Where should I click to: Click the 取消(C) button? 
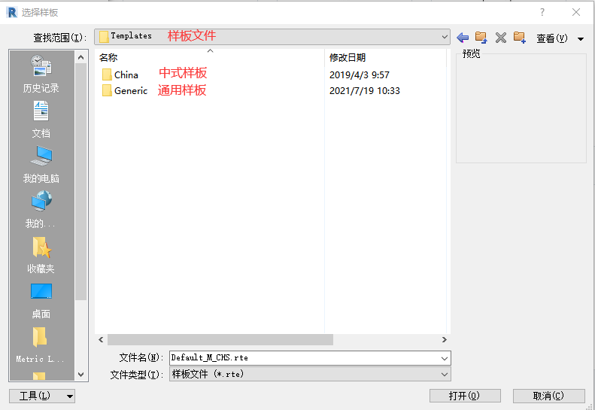tap(548, 396)
